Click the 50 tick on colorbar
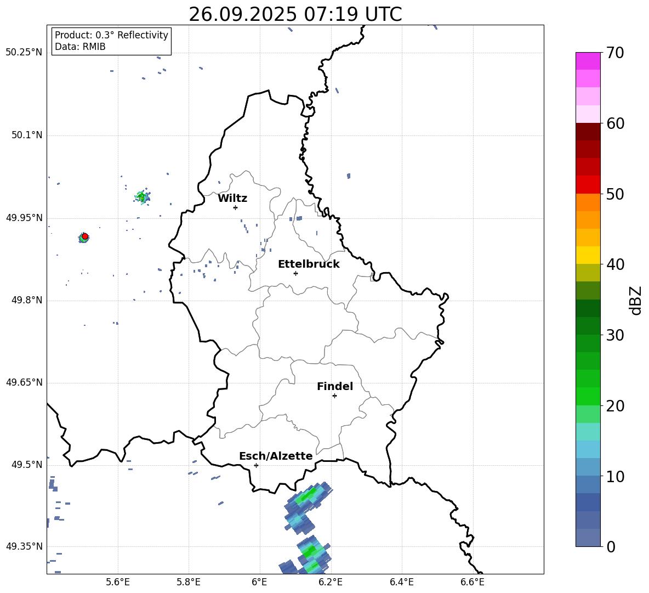This screenshot has height=593, width=649. tap(615, 194)
